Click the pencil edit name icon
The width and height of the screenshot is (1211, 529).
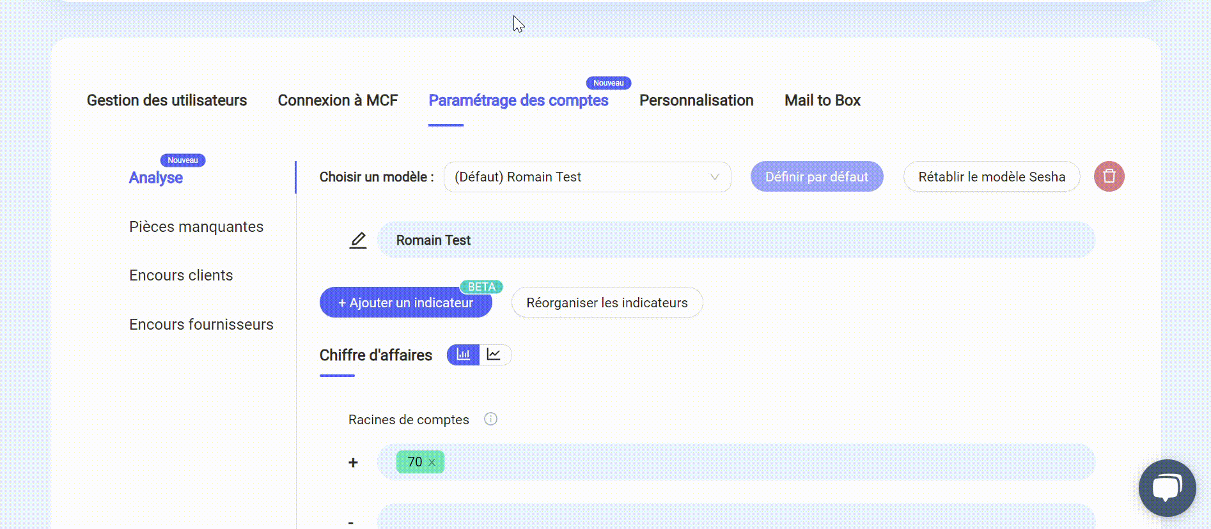[358, 240]
